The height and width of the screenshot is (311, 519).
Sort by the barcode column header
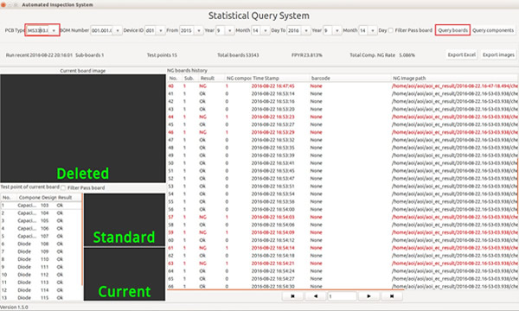tap(349, 79)
